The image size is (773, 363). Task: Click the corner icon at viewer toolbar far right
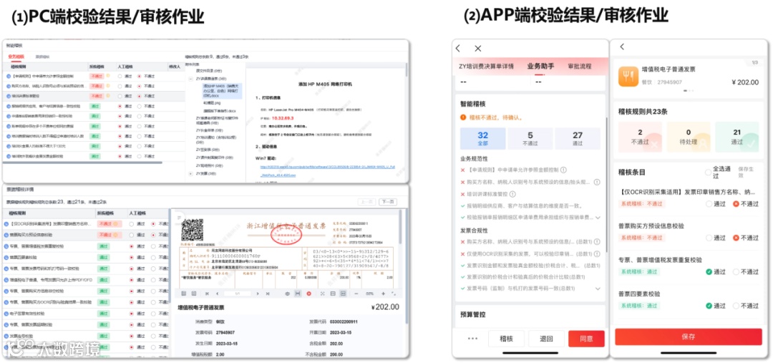click(x=394, y=294)
